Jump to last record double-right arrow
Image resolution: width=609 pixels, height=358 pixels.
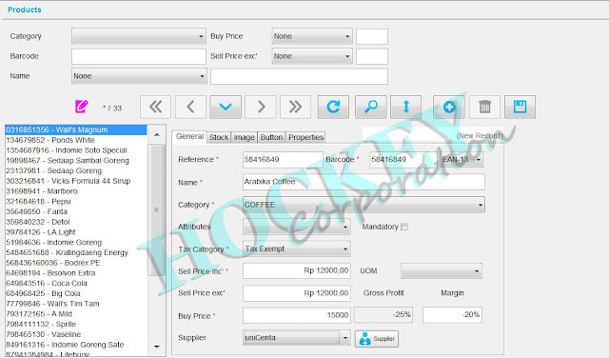click(x=295, y=107)
